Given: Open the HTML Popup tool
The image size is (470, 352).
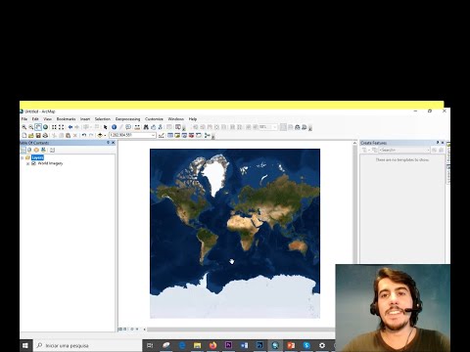Looking at the screenshot, I should pos(128,127).
